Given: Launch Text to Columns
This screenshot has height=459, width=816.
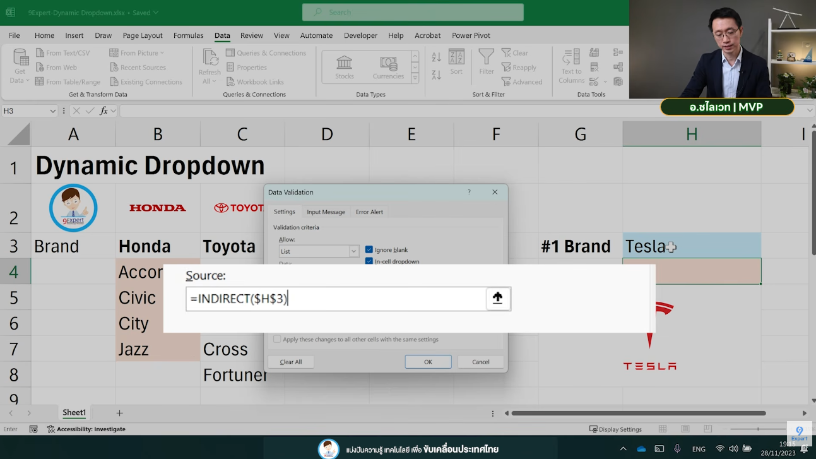Looking at the screenshot, I should [571, 66].
